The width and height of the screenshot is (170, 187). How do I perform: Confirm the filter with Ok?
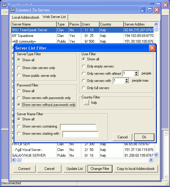pos(144,137)
